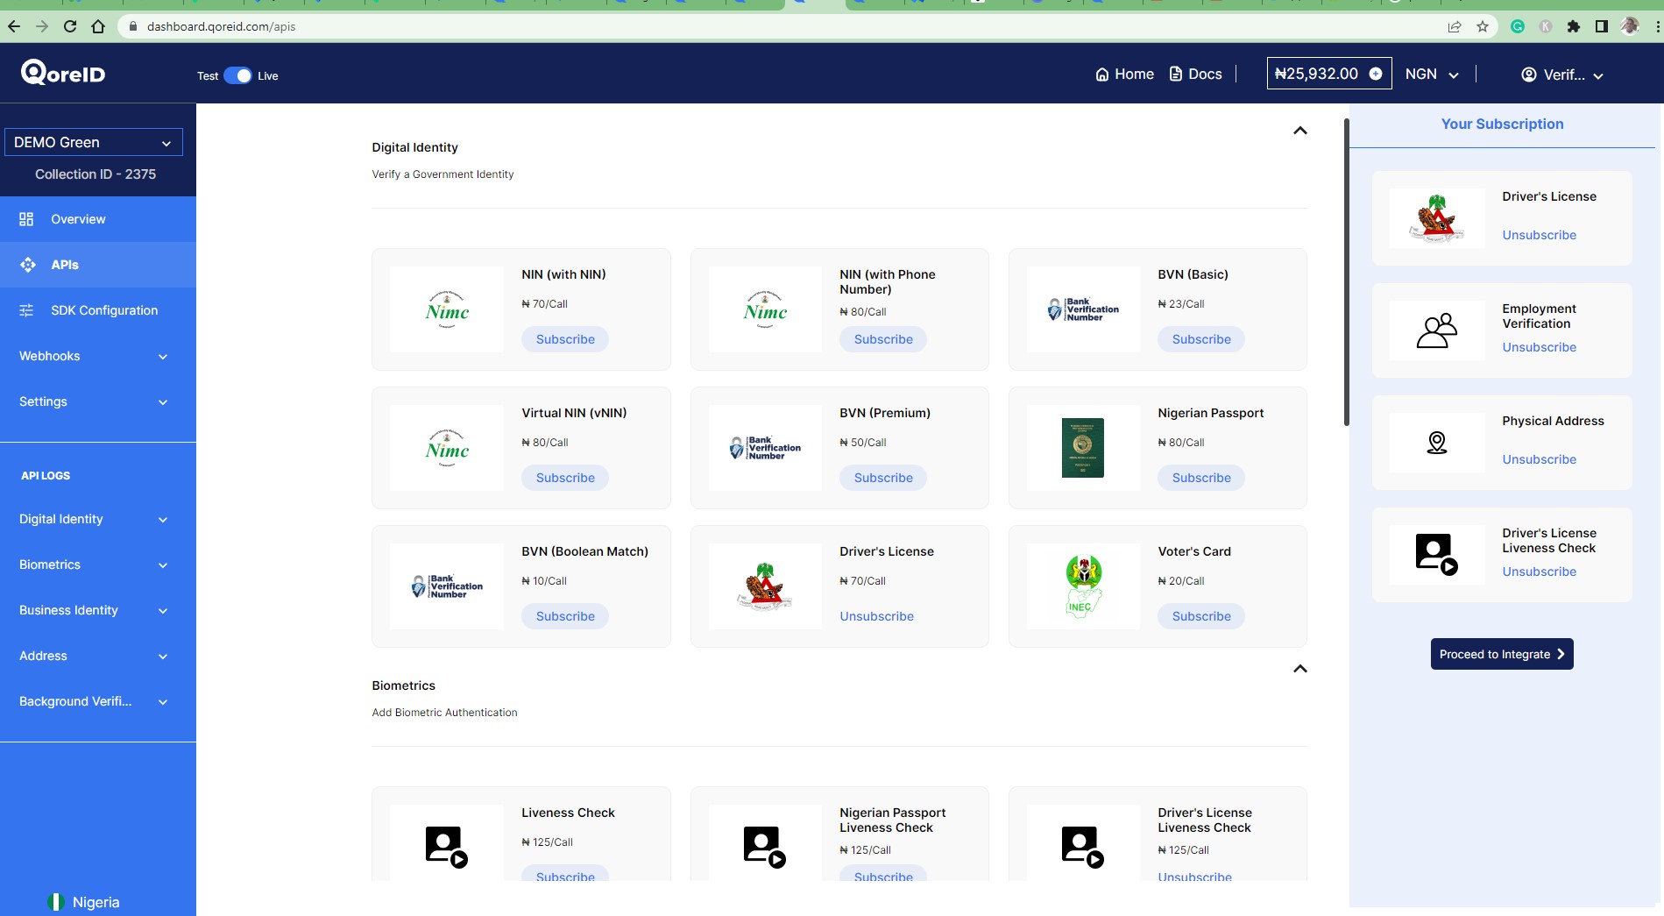The width and height of the screenshot is (1664, 916).
Task: Click the plus icon to add funds
Action: [1376, 74]
